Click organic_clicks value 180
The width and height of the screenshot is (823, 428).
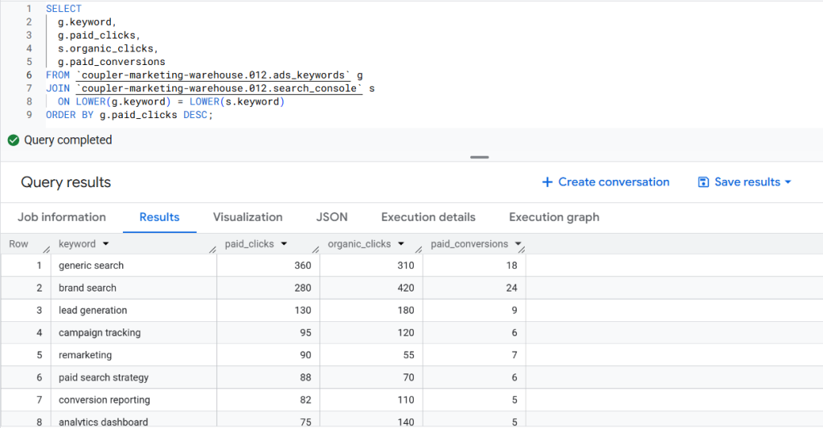point(406,311)
